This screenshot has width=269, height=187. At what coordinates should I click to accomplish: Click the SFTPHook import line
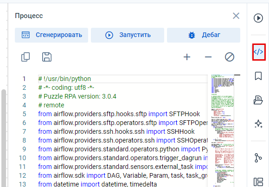[x=119, y=114]
